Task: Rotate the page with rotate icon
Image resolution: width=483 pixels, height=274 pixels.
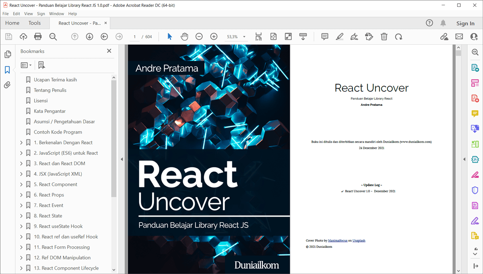Action: point(398,37)
